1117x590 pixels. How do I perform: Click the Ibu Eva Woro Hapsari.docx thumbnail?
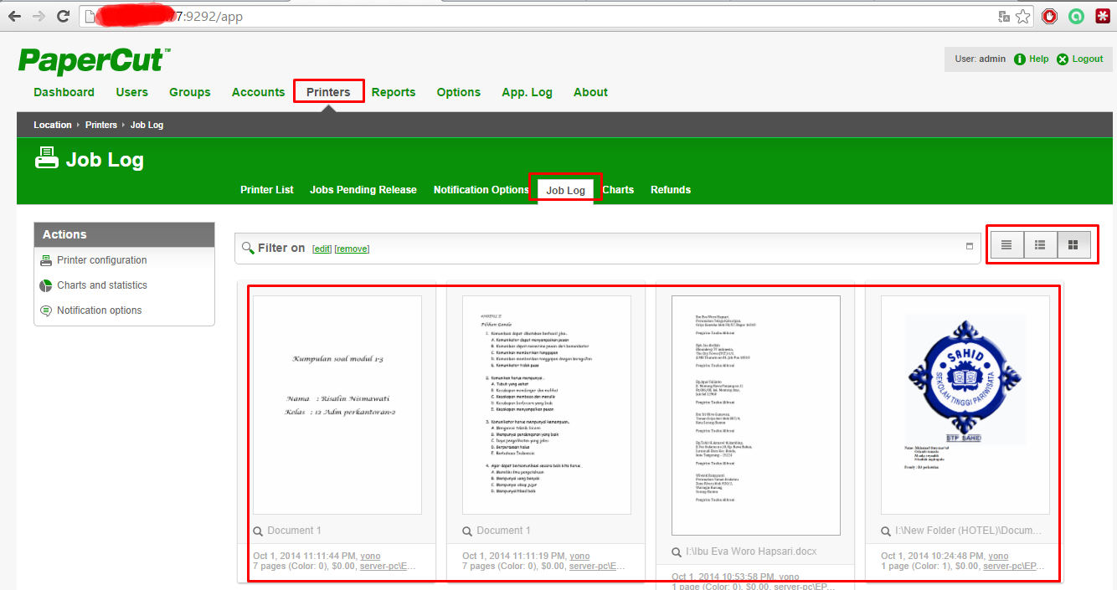[x=756, y=413]
